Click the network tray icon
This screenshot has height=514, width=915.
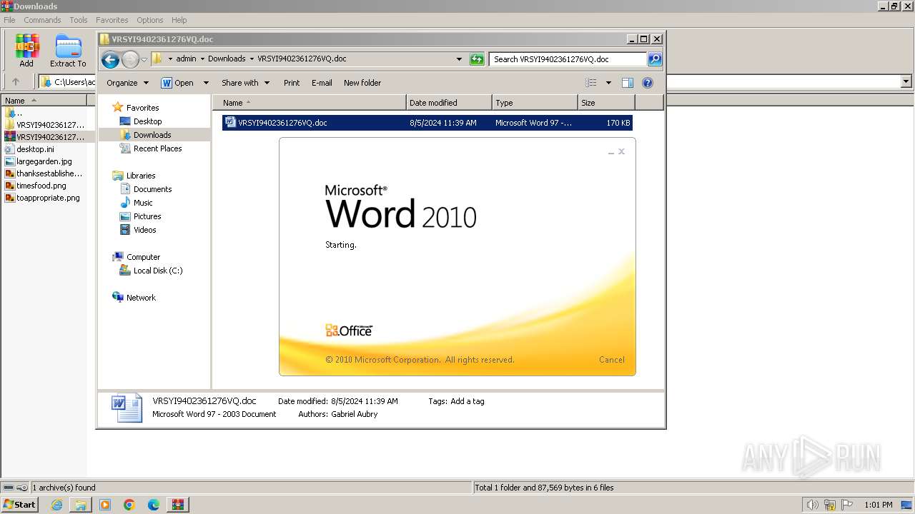click(x=830, y=505)
